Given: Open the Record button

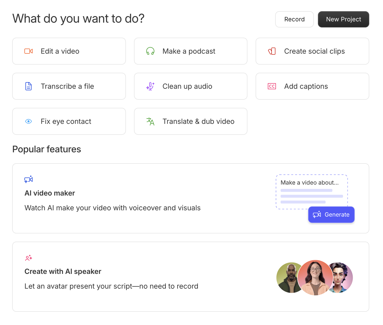Looking at the screenshot, I should pos(294,19).
